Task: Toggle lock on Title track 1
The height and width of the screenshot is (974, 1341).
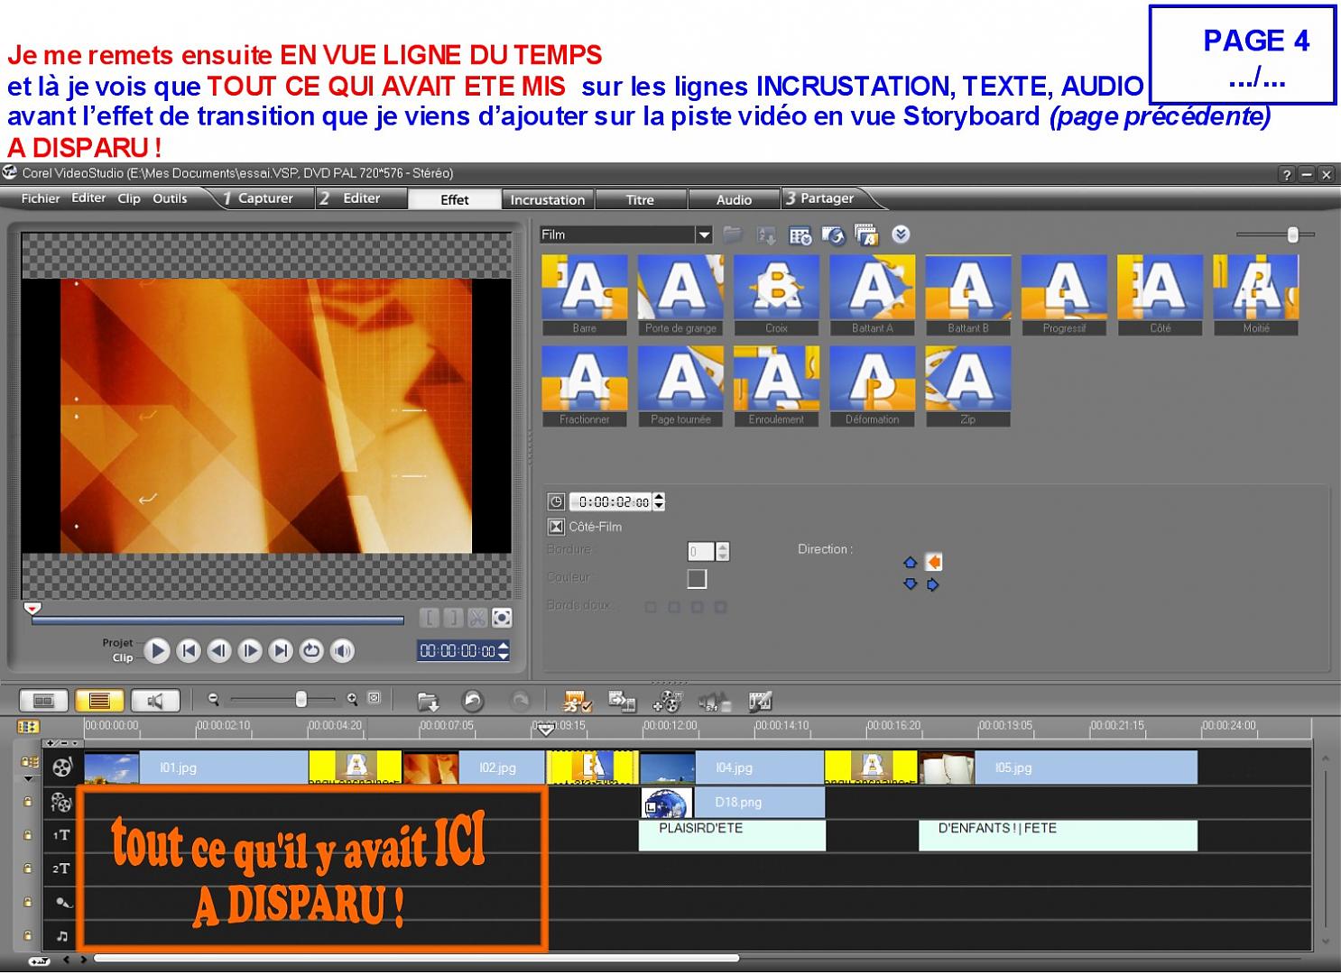Action: pyautogui.click(x=28, y=835)
